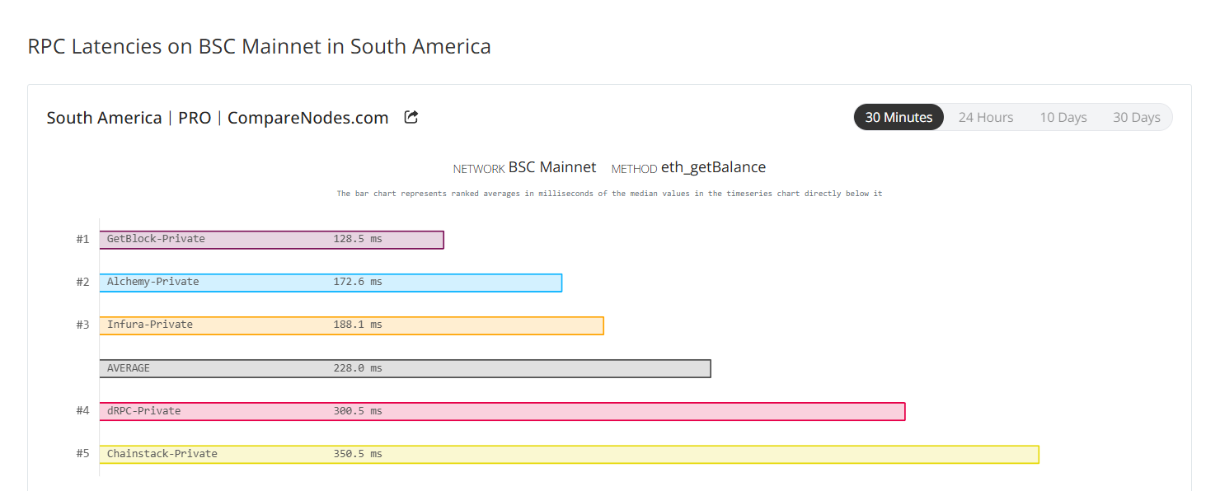Select the Infura-Private orange bar
1220x491 pixels.
click(351, 325)
